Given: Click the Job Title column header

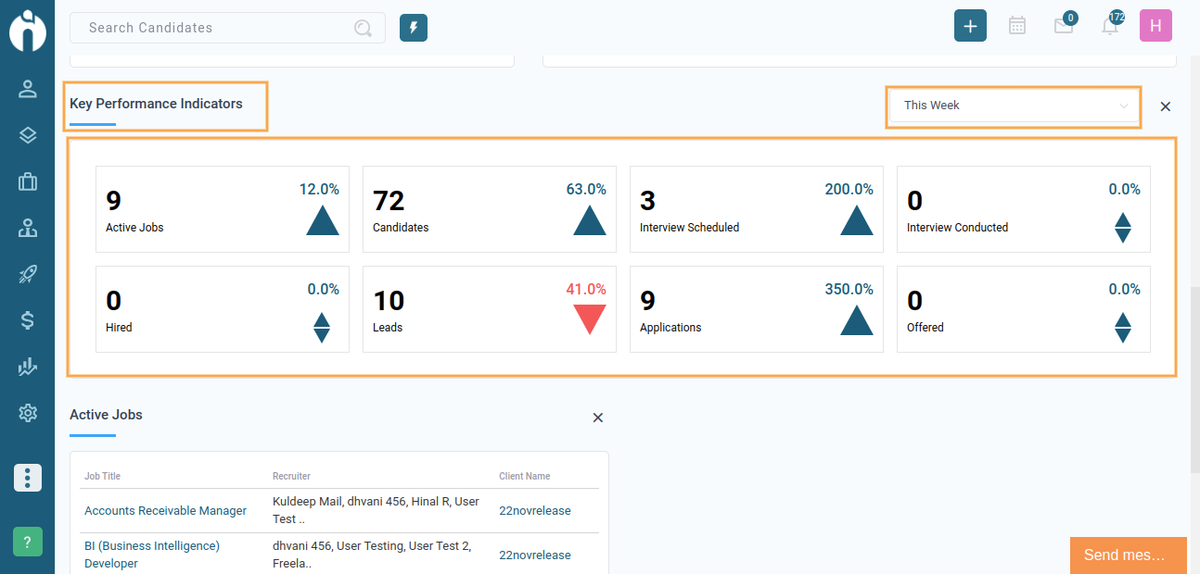Looking at the screenshot, I should tap(102, 476).
